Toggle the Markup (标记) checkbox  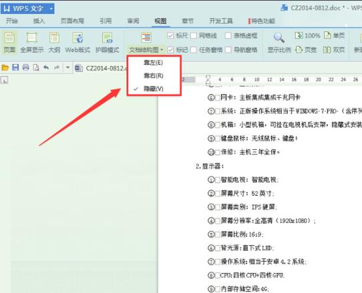170,50
